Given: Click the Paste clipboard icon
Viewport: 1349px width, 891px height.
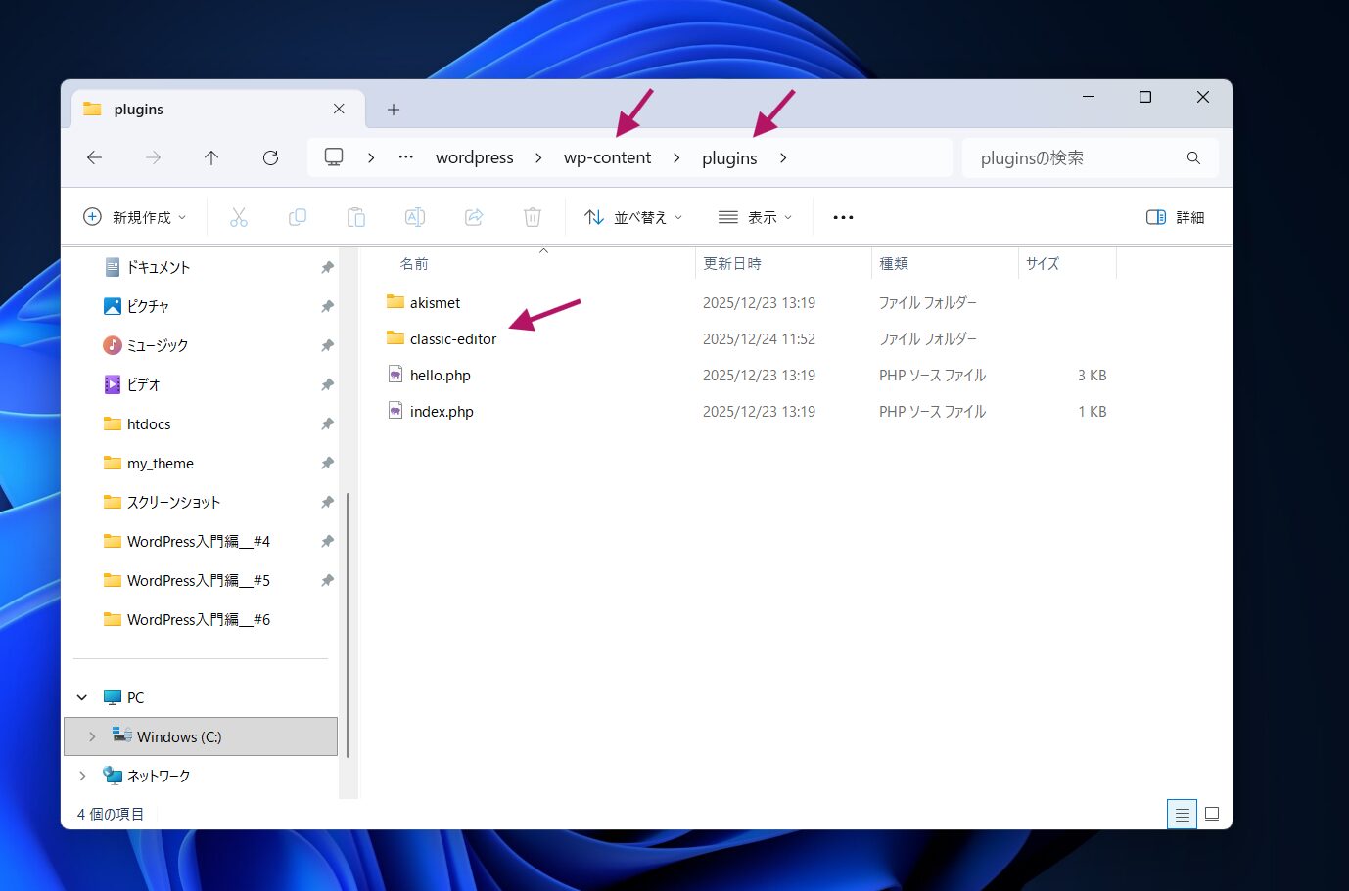Looking at the screenshot, I should coord(356,217).
